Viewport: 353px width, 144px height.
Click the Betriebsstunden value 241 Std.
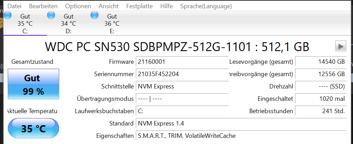pyautogui.click(x=321, y=111)
